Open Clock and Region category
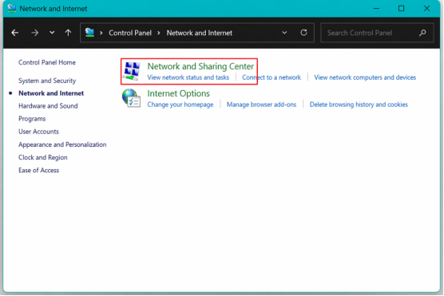Image resolution: width=444 pixels, height=296 pixels. click(43, 158)
